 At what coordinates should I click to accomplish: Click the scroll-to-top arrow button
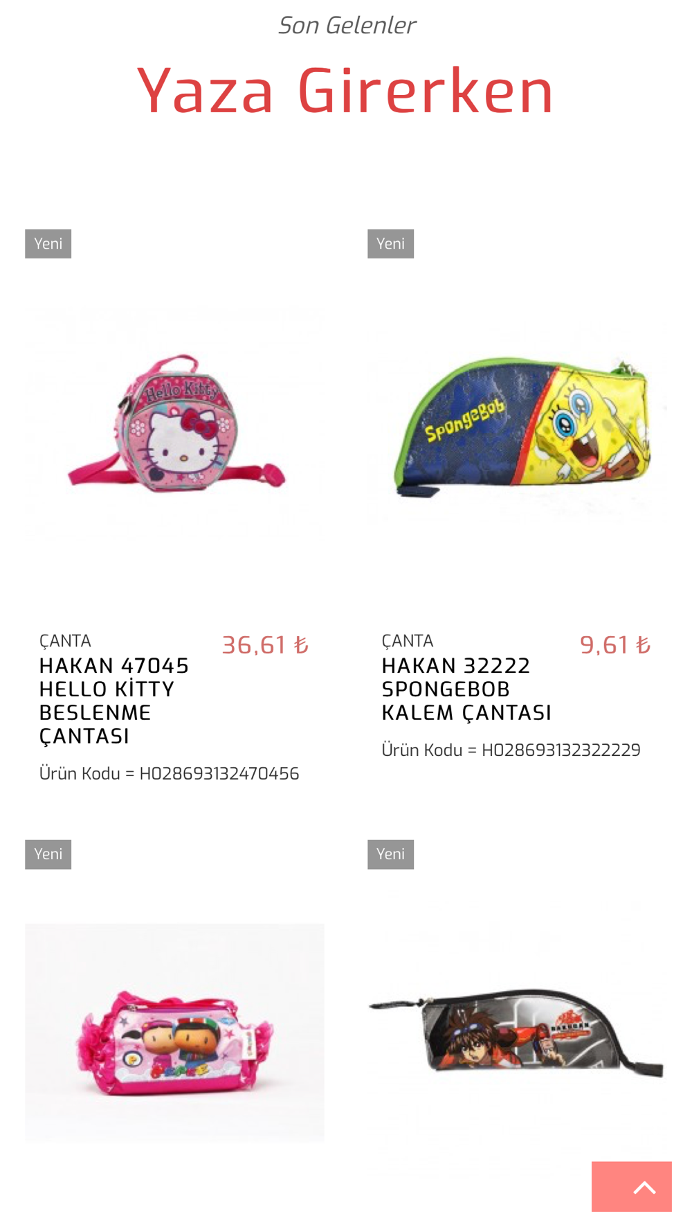631,1186
